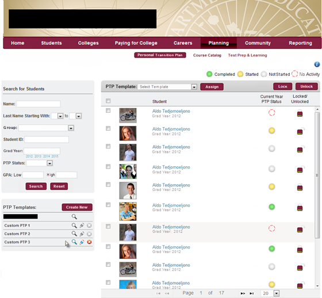Open the Students menu

[x=51, y=43]
